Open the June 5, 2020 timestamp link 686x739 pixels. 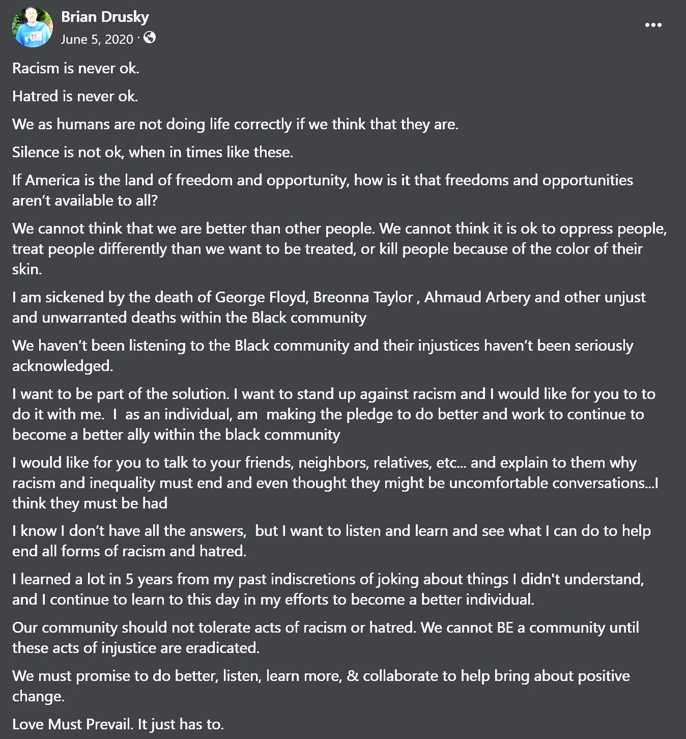97,39
